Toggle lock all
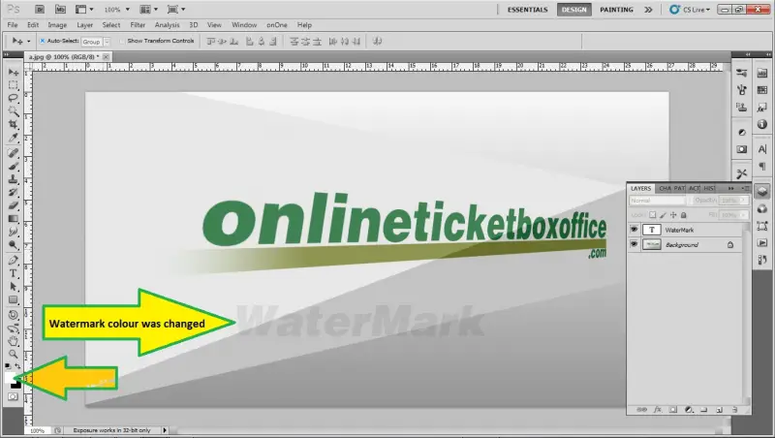 click(x=684, y=215)
